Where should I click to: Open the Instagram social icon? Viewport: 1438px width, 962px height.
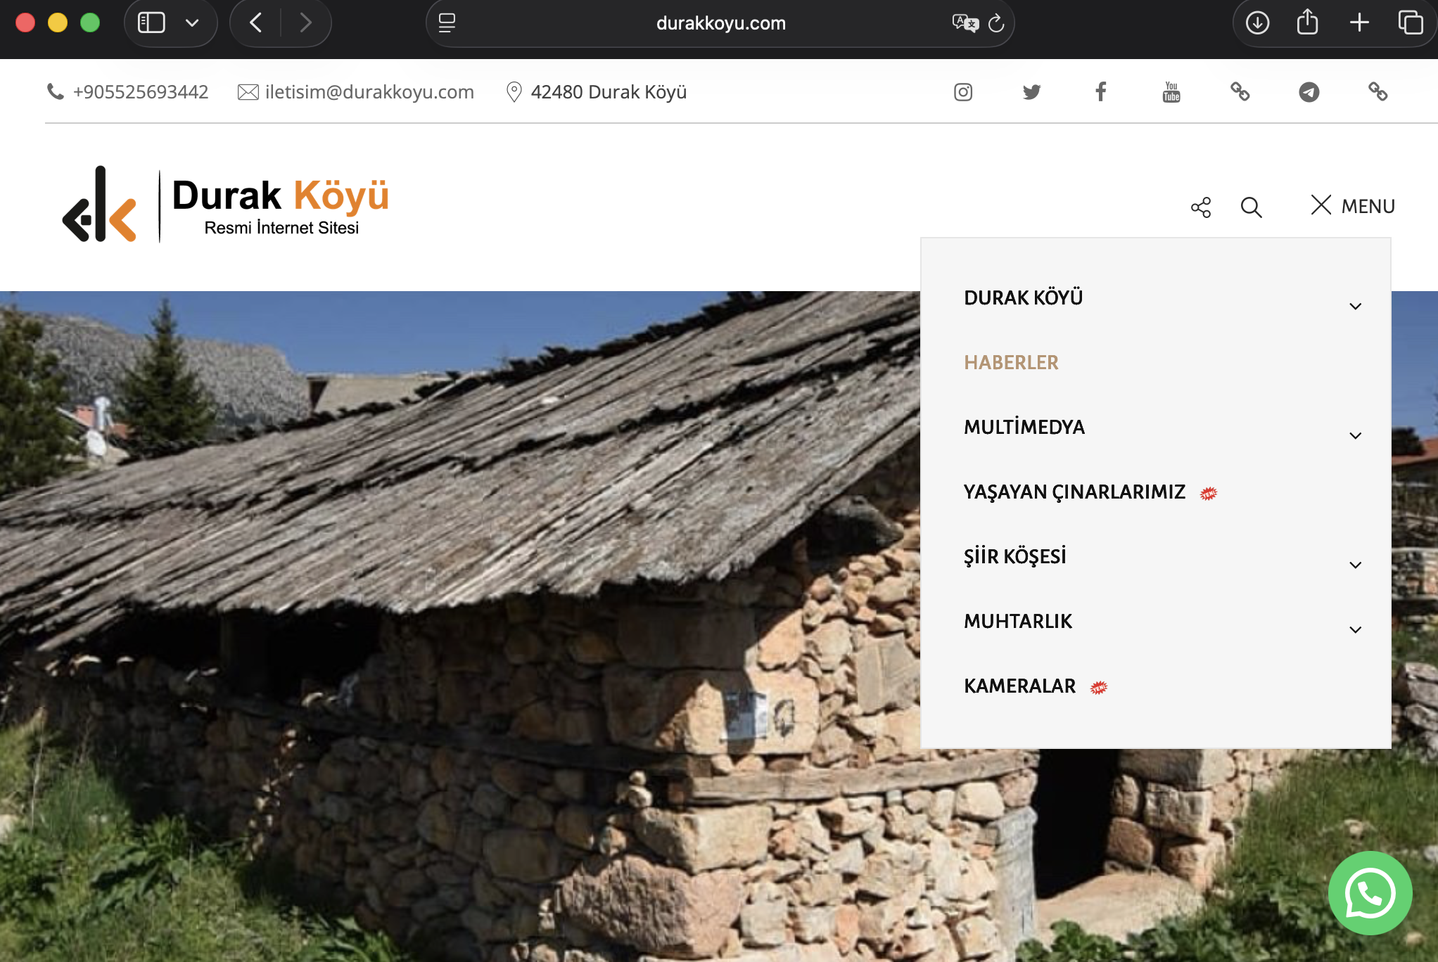coord(963,92)
